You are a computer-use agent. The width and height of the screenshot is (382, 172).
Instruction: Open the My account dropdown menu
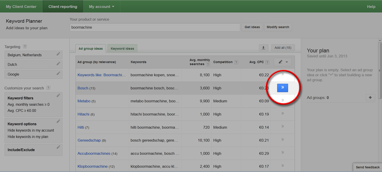101,6
